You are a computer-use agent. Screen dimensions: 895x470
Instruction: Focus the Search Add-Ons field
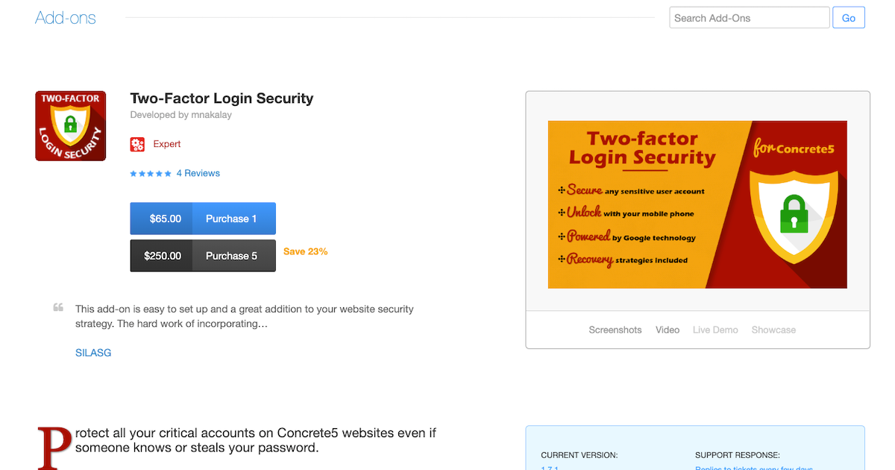749,18
